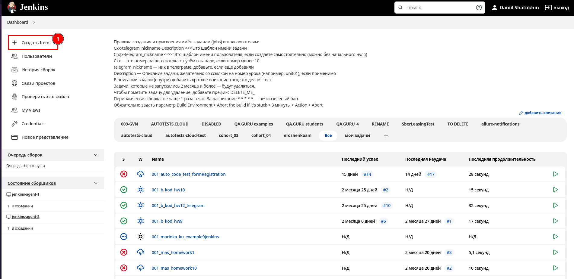Click the Credentials key icon
Viewport: 574px width, 279px height.
point(14,124)
